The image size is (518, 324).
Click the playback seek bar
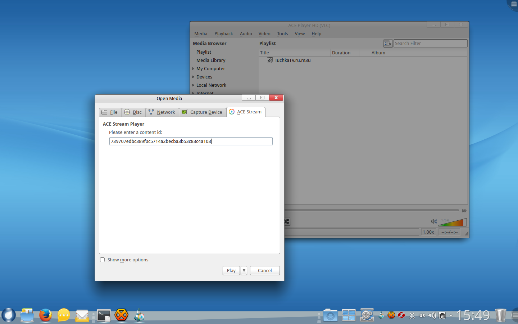pos(372,211)
